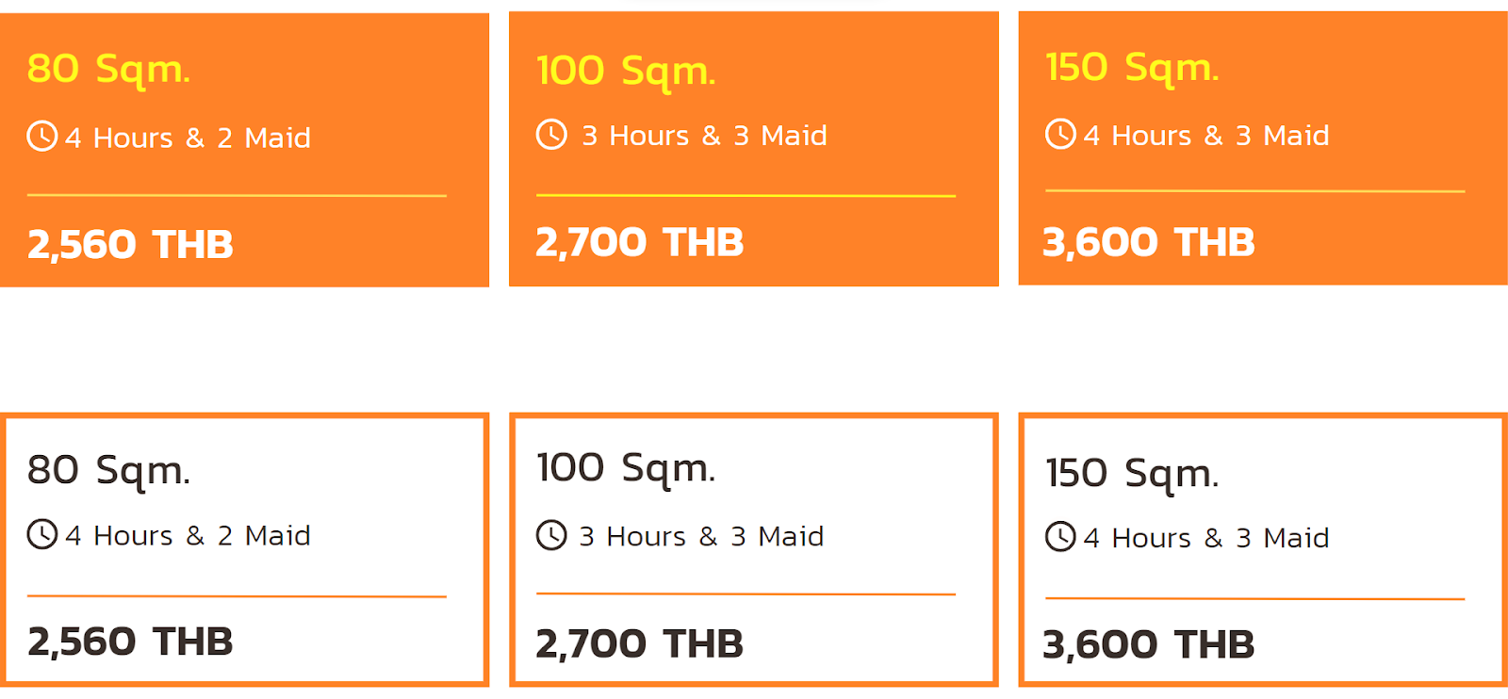This screenshot has width=1508, height=699.
Task: Click the clock icon in white 150 Sqm. card
Action: click(x=1060, y=537)
